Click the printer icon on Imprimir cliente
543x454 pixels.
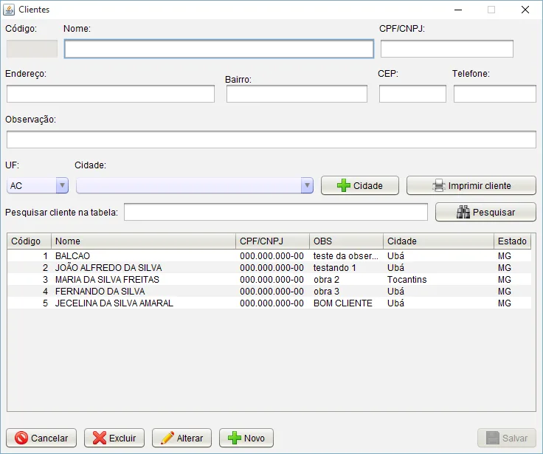[439, 185]
